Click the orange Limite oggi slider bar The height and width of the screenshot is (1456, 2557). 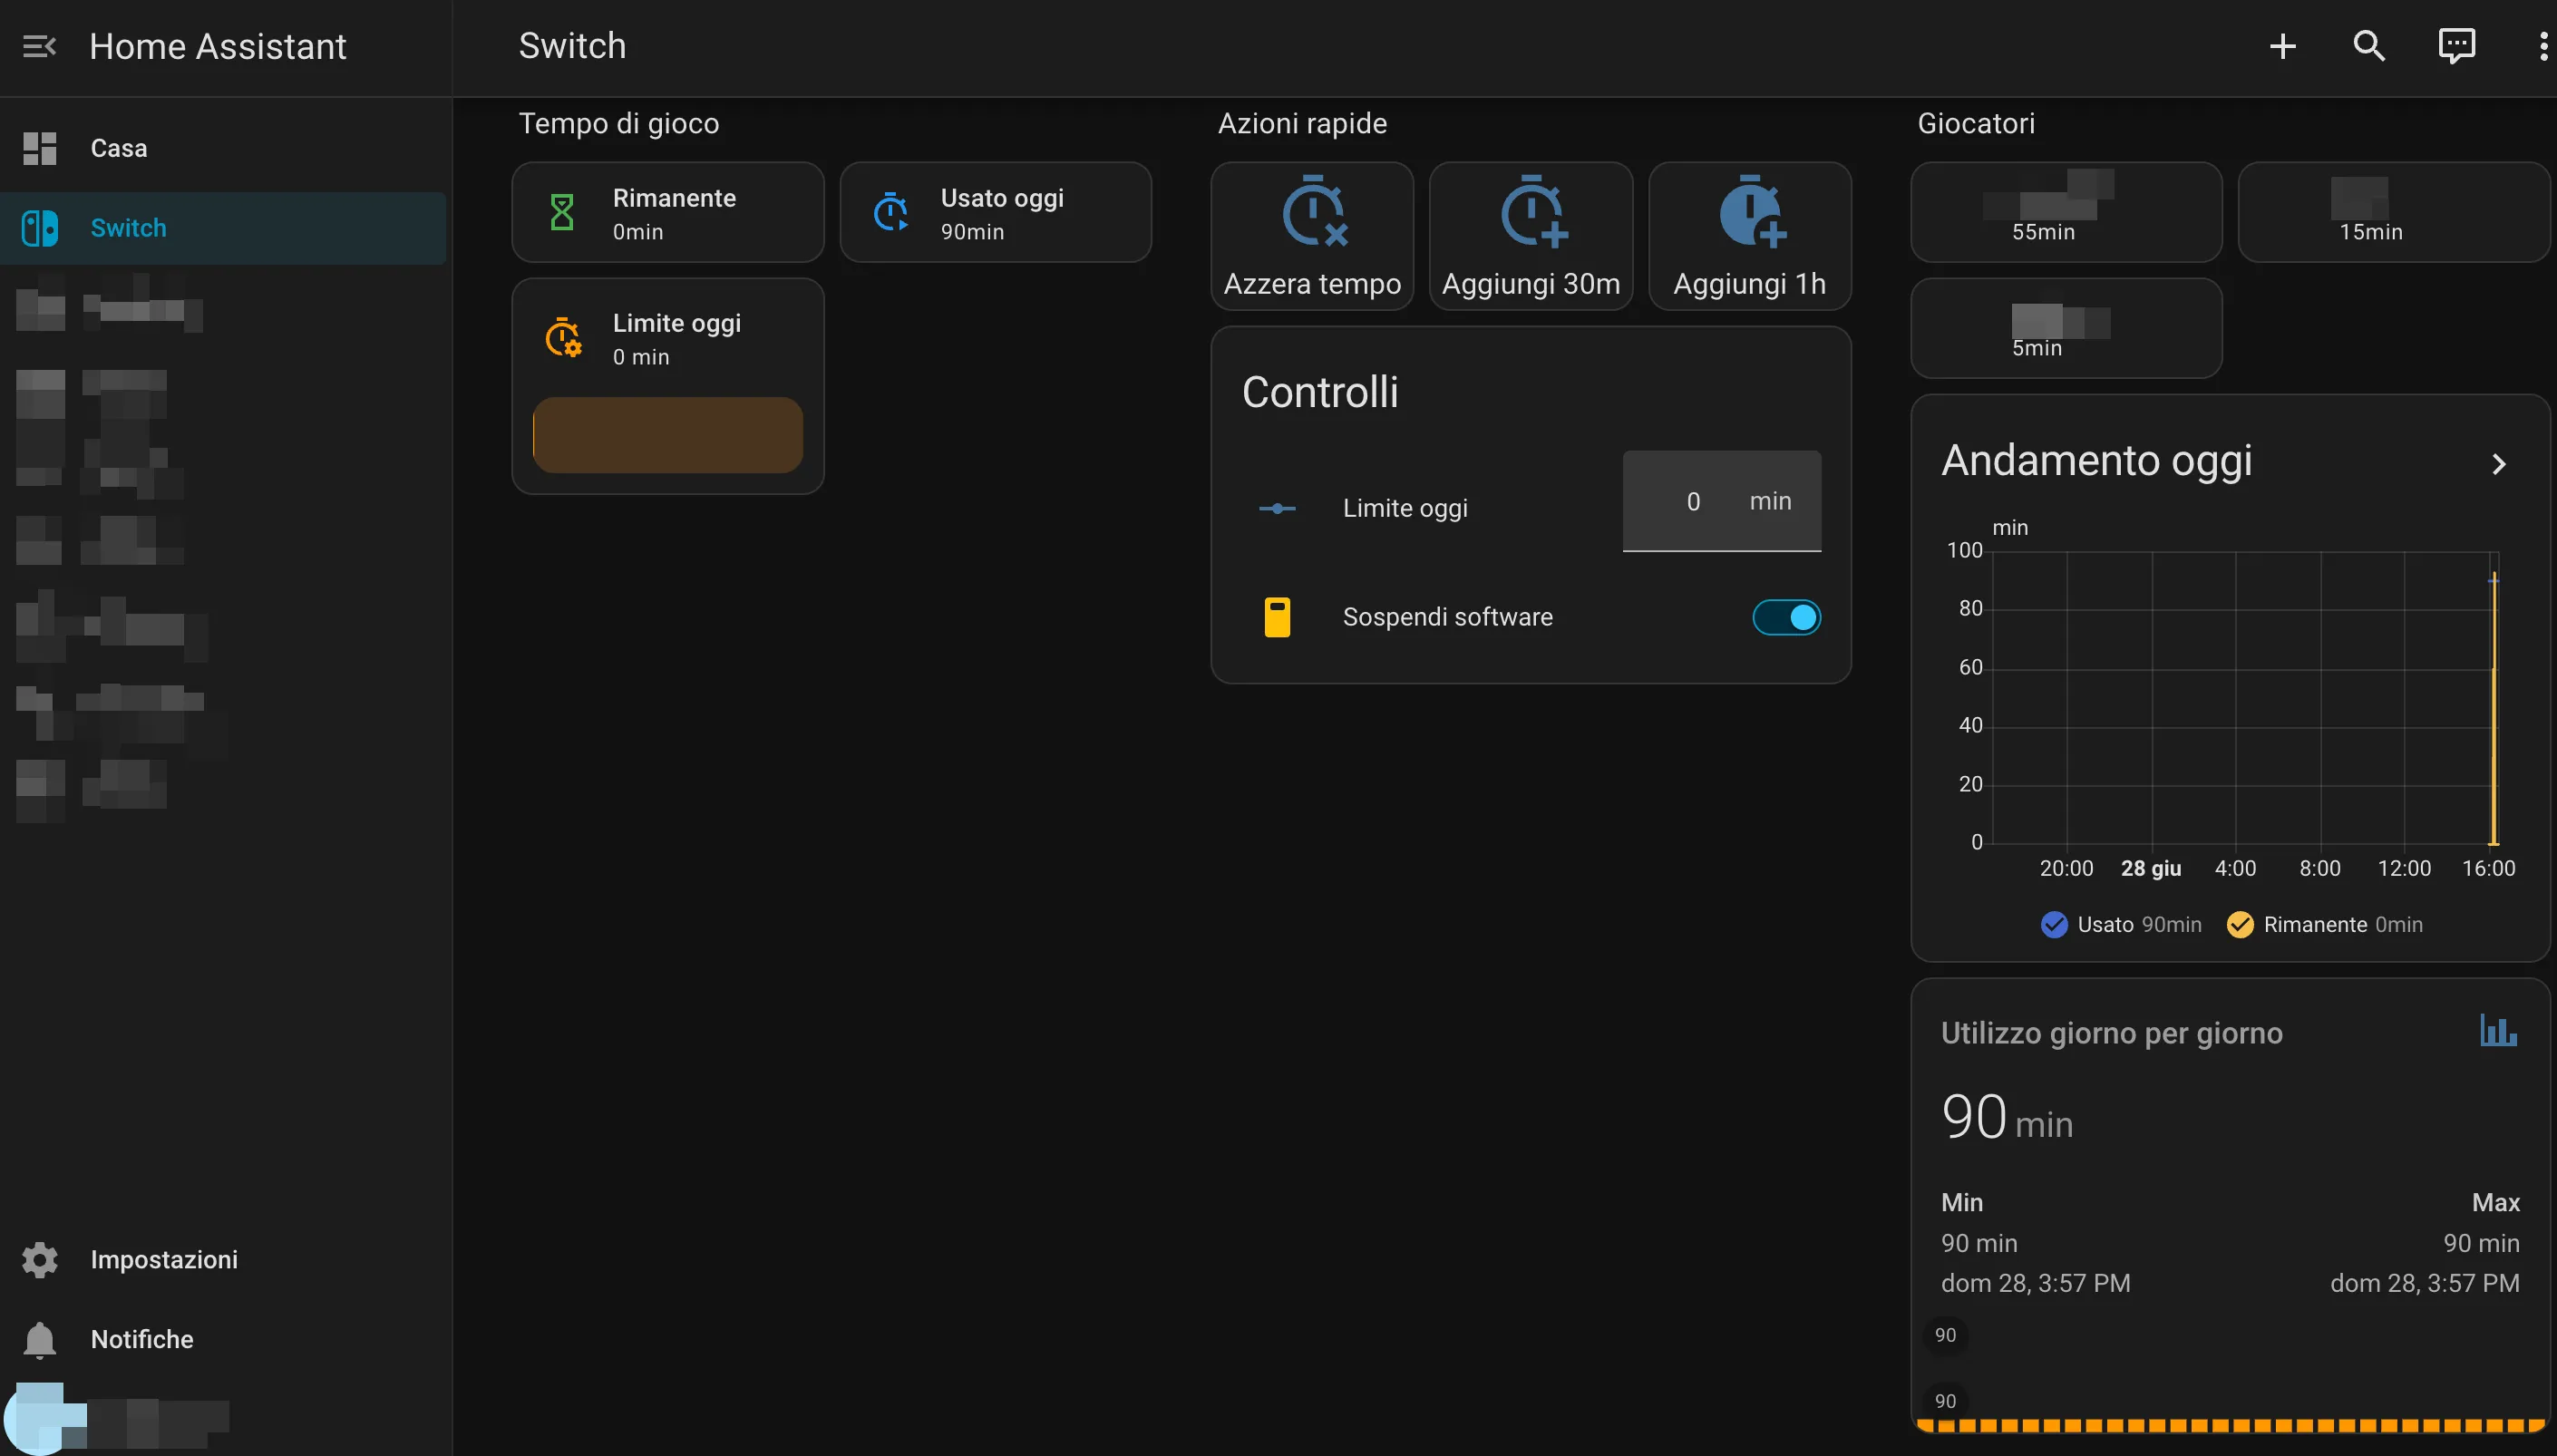668,435
